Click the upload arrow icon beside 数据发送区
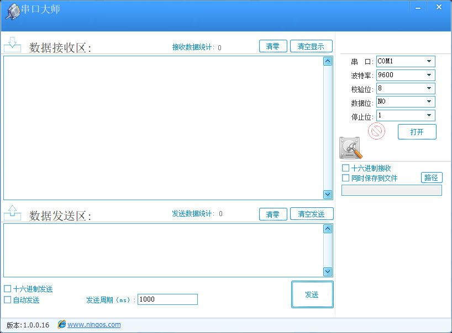The width and height of the screenshot is (452, 333). click(x=12, y=212)
